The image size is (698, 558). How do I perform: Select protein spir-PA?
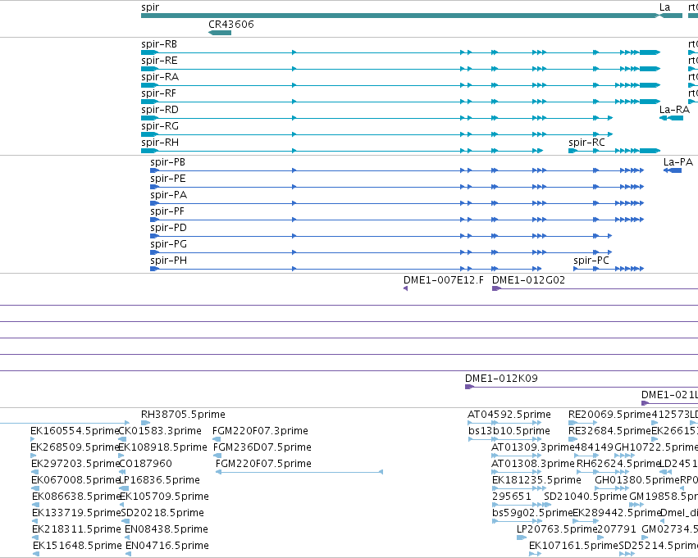[x=397, y=203]
